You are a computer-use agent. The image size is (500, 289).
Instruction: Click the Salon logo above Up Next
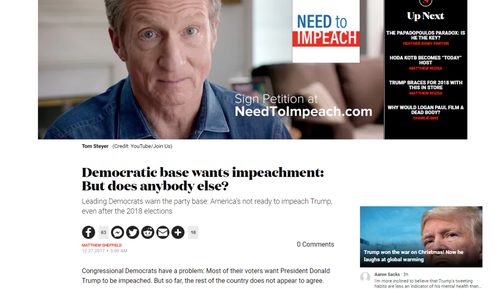coord(425,2)
